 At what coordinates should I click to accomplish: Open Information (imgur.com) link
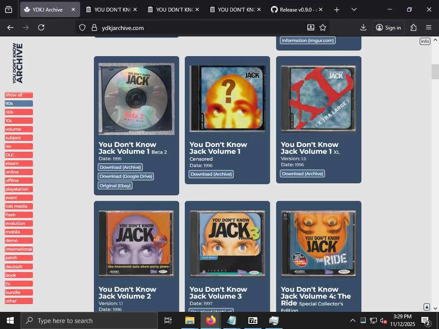[308, 41]
